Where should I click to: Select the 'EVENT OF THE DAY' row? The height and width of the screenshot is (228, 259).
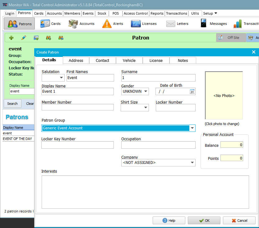point(18,139)
